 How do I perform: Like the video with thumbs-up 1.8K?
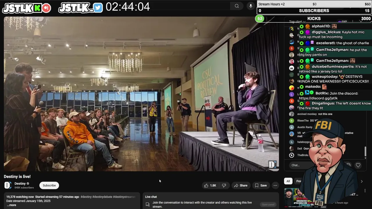[x=210, y=185]
